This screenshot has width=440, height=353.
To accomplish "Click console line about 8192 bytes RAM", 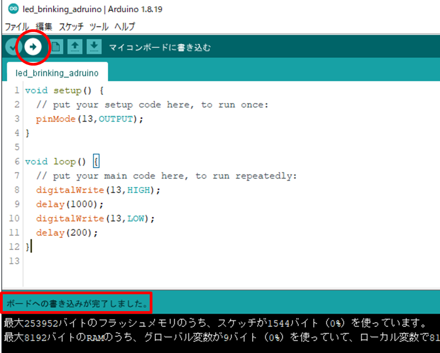I will (x=222, y=337).
